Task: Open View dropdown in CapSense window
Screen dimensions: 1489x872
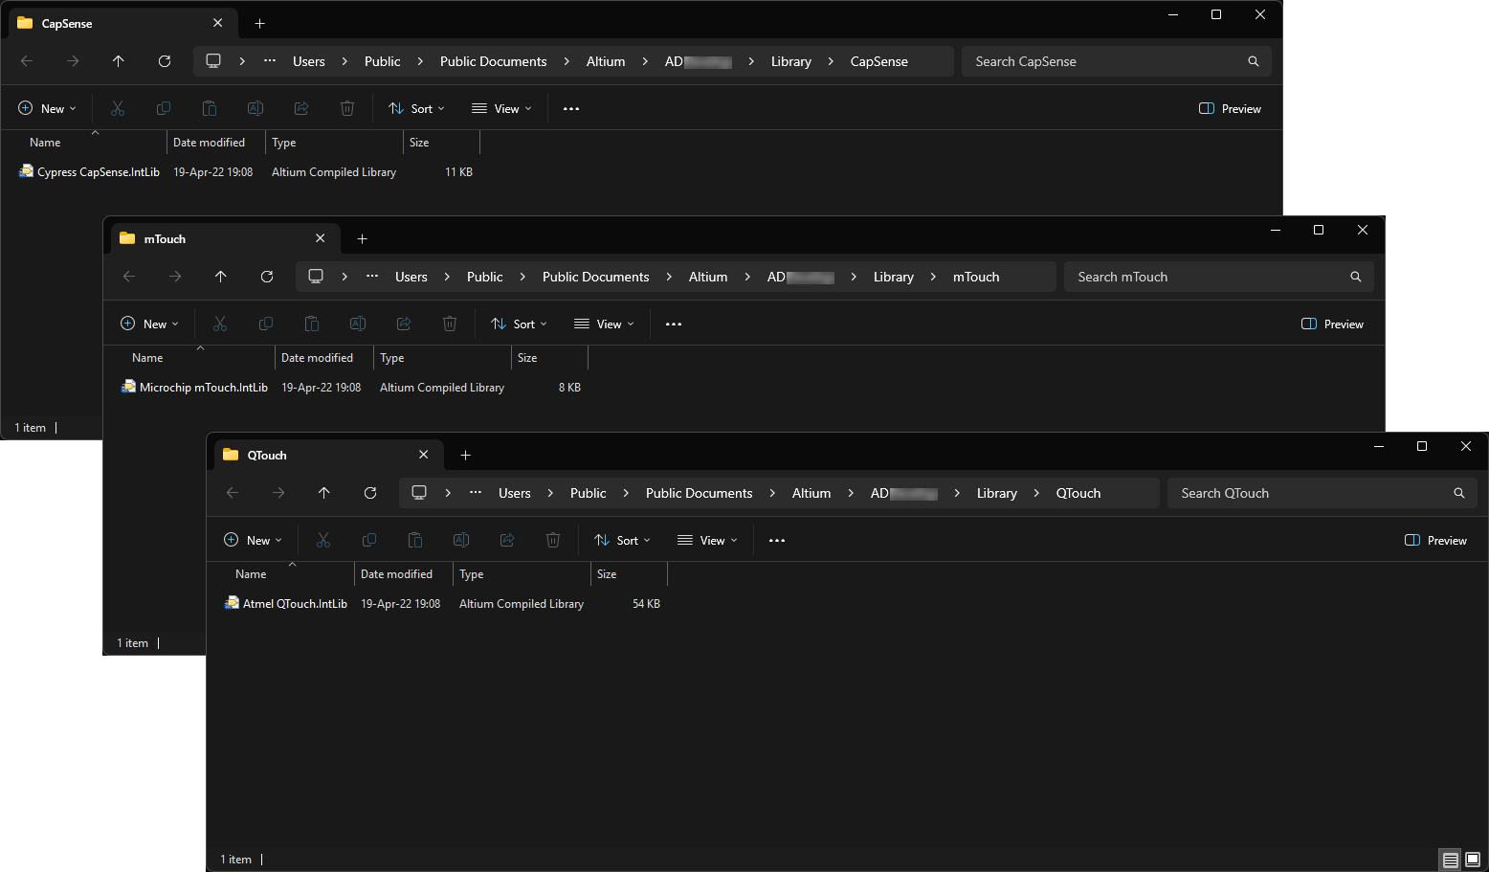Action: click(x=501, y=109)
